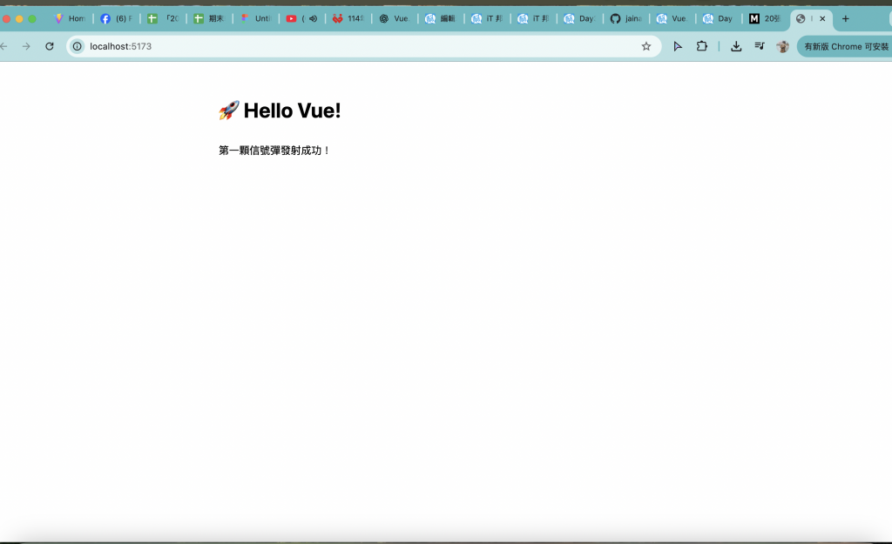Bookmark this page with the star

(x=646, y=46)
